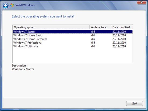Click the 'Install Windows' title text

coord(25,5)
